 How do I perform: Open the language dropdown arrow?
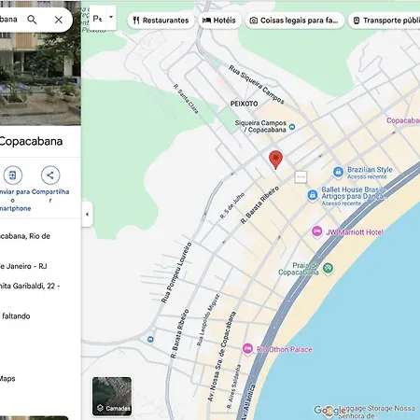tap(111, 18)
